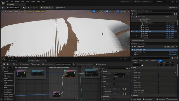The height and width of the screenshot is (101, 179).
Task: Open the Platforms dropdown
Action: coord(60,8)
